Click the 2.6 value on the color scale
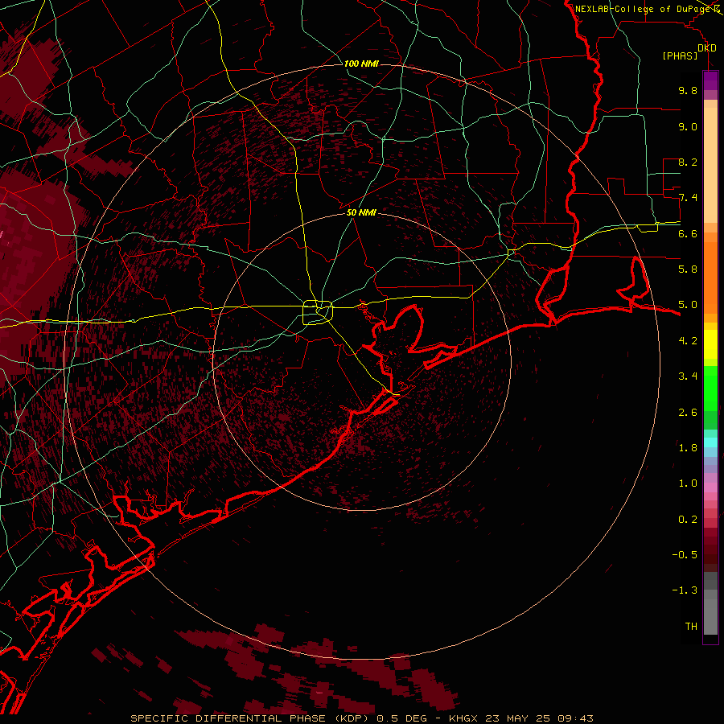 tap(688, 413)
